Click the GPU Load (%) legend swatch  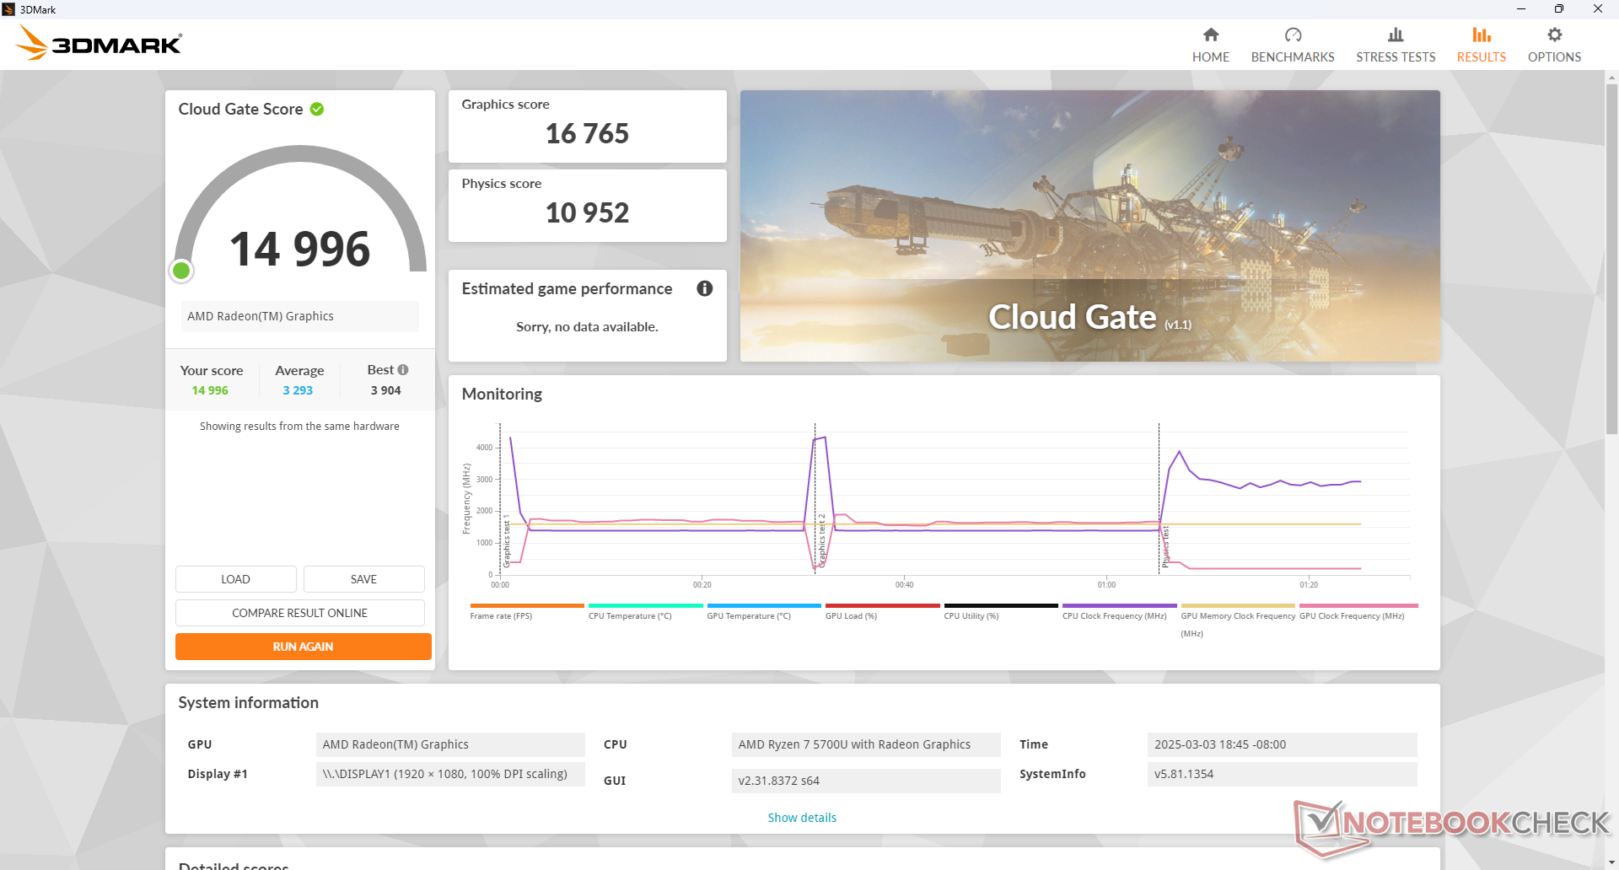pyautogui.click(x=882, y=605)
